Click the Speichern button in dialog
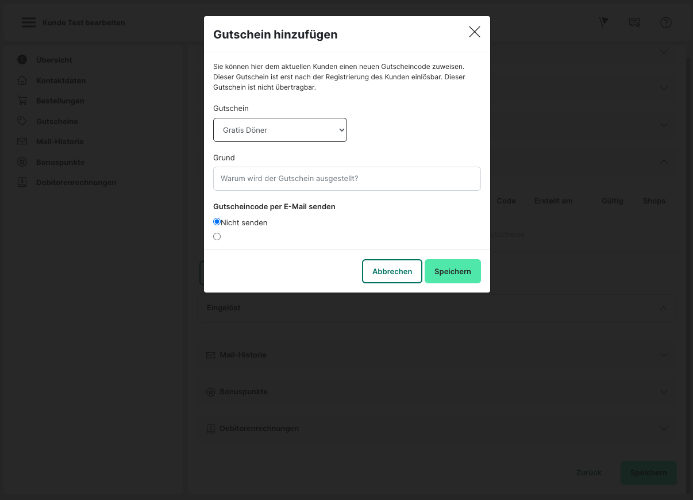The height and width of the screenshot is (500, 693). 452,271
